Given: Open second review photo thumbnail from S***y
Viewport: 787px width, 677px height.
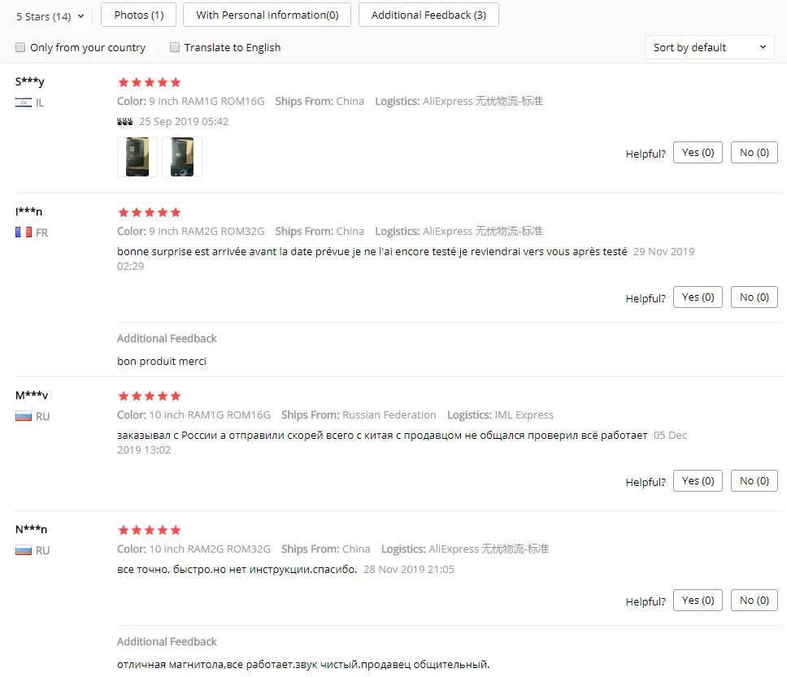Looking at the screenshot, I should click(x=181, y=157).
